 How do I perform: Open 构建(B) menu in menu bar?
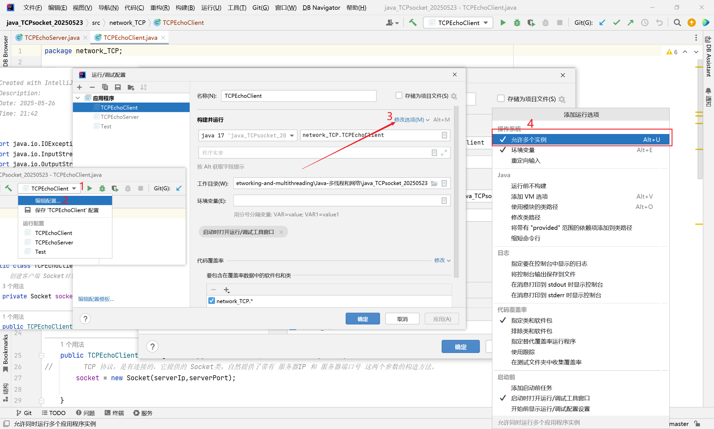[185, 8]
